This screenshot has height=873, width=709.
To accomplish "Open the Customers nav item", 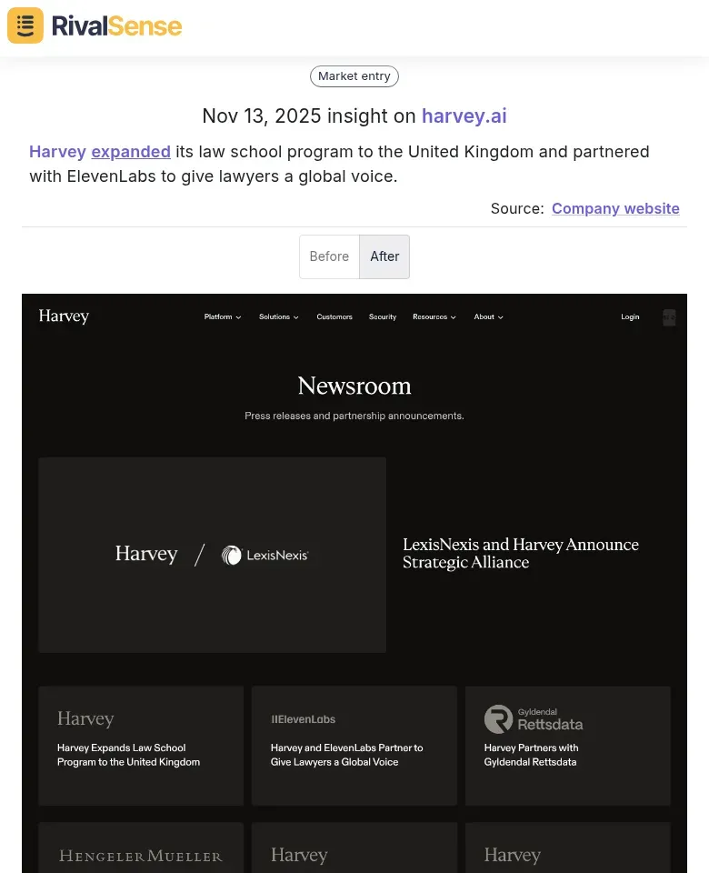I will coord(335,316).
